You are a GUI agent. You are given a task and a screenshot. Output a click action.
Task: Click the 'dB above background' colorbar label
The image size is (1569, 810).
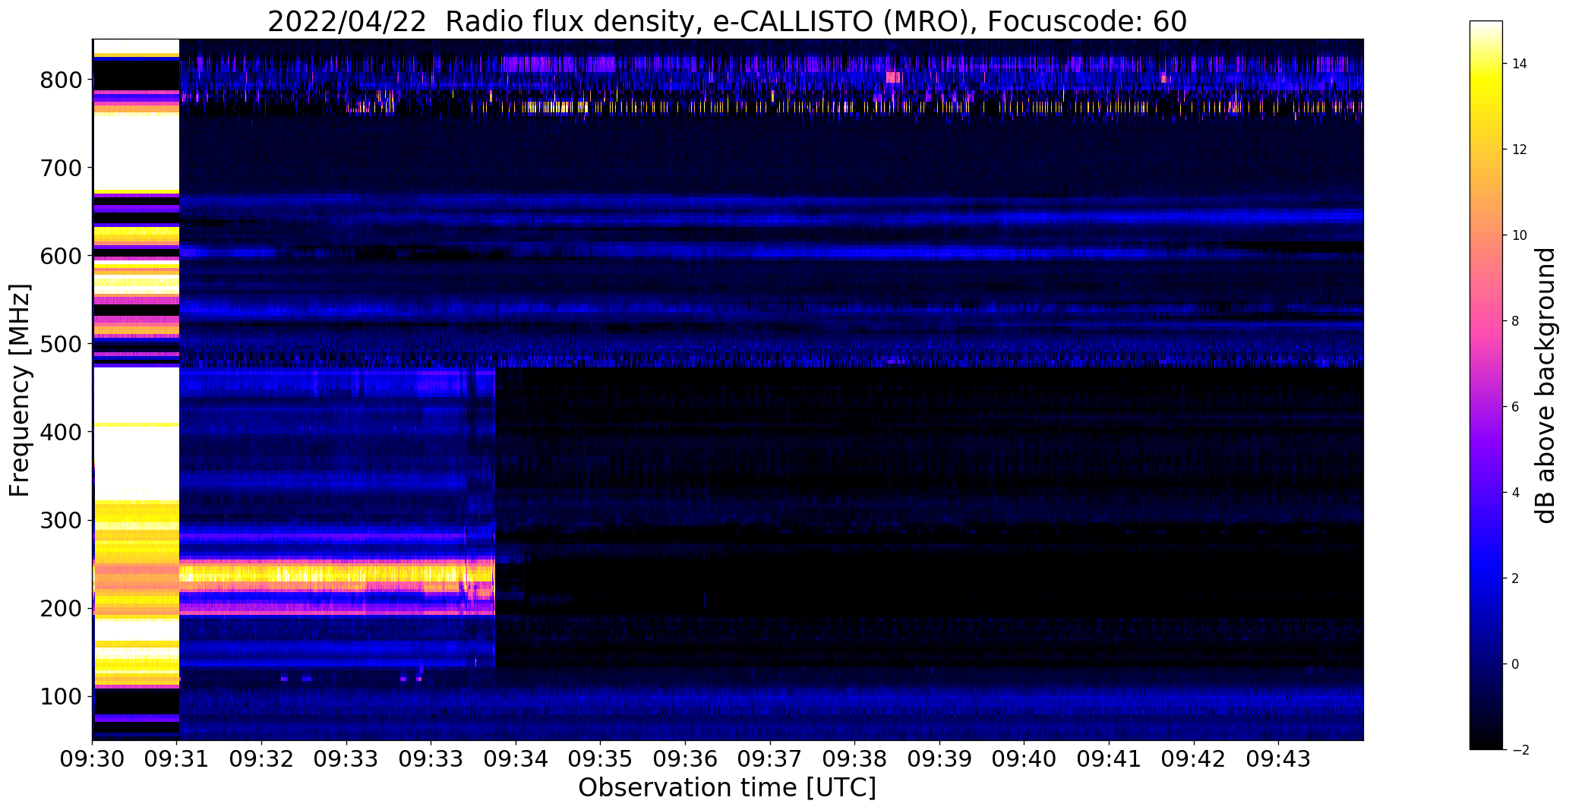click(x=1545, y=385)
